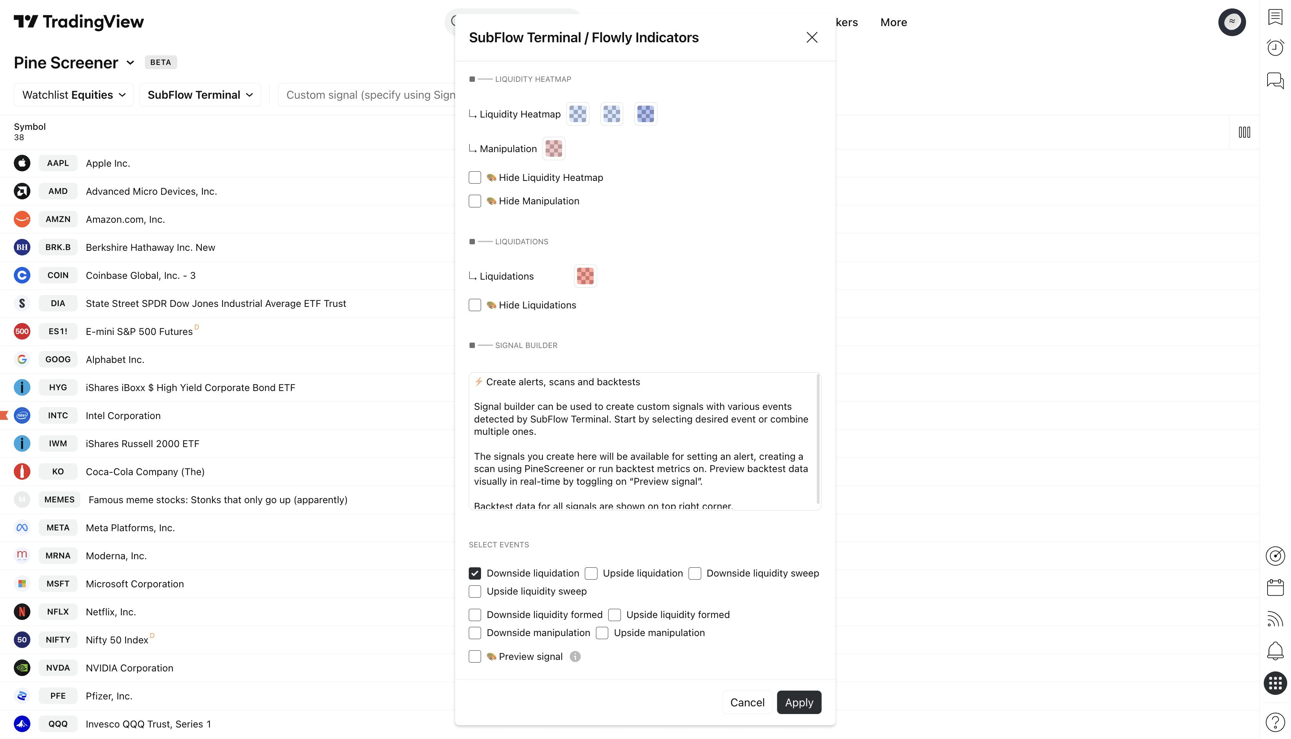Uncheck Downside liquidation event

tap(475, 573)
